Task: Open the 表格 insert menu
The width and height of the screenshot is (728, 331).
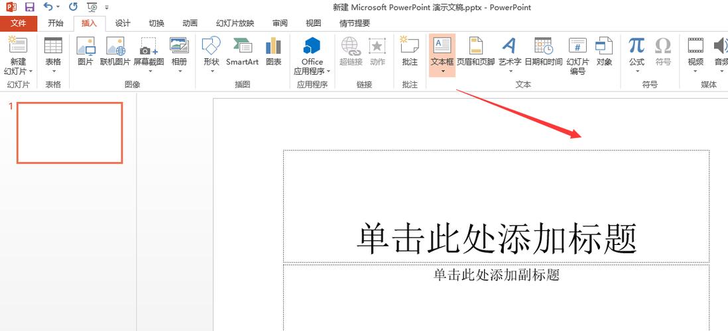Action: pos(53,55)
